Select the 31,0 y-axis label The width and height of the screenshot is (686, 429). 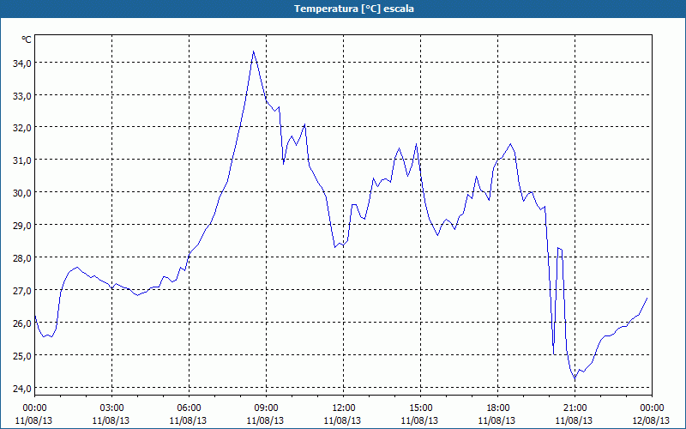[x=22, y=160]
